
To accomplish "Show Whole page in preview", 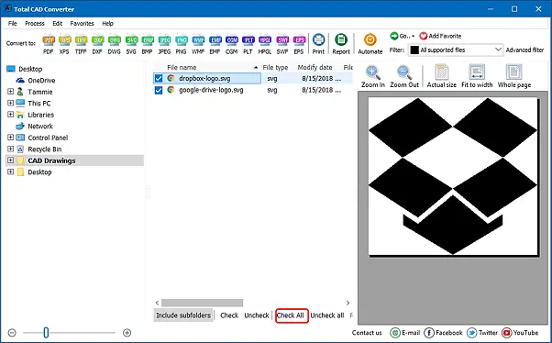I will click(x=514, y=76).
